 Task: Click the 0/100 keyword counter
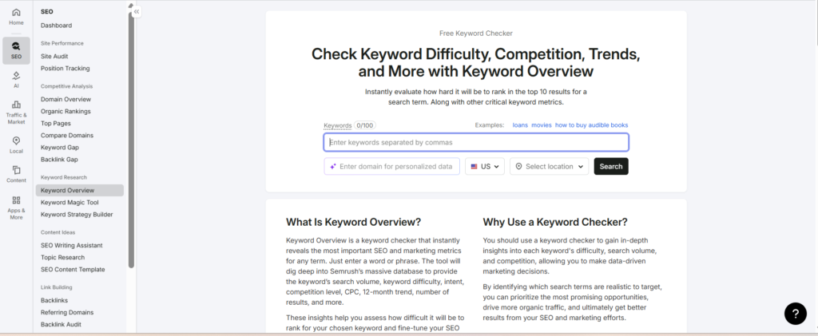(364, 125)
